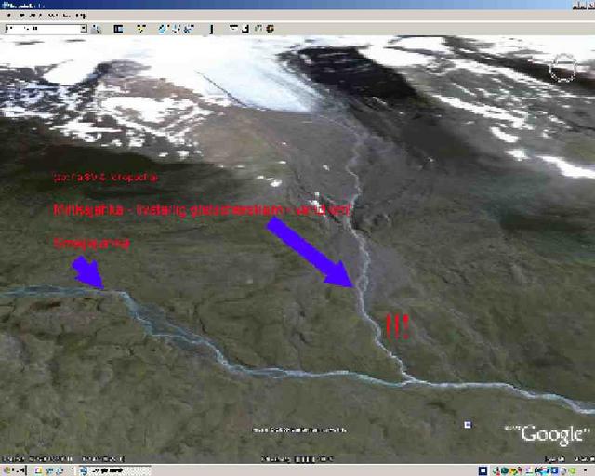Click the large blue arrow pointing at the river

309,253
